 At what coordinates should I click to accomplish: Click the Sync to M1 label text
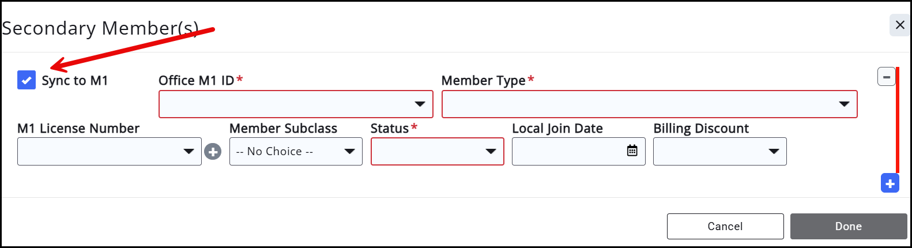coord(74,81)
